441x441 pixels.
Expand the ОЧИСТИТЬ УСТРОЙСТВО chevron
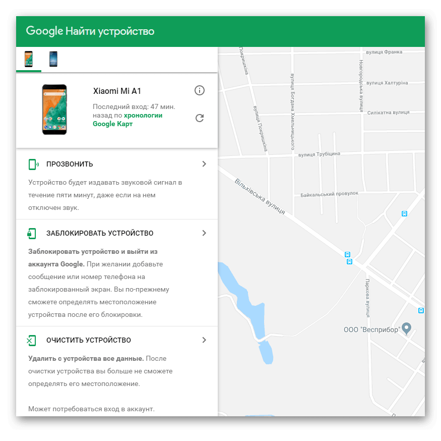click(x=204, y=340)
